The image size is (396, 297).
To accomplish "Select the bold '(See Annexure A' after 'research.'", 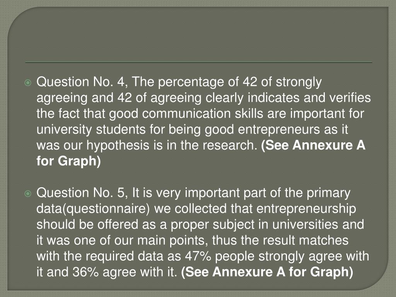I will [313, 145].
